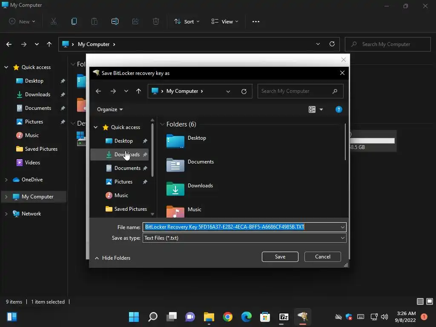
Task: Click Hide Folders toggle
Action: [112, 258]
